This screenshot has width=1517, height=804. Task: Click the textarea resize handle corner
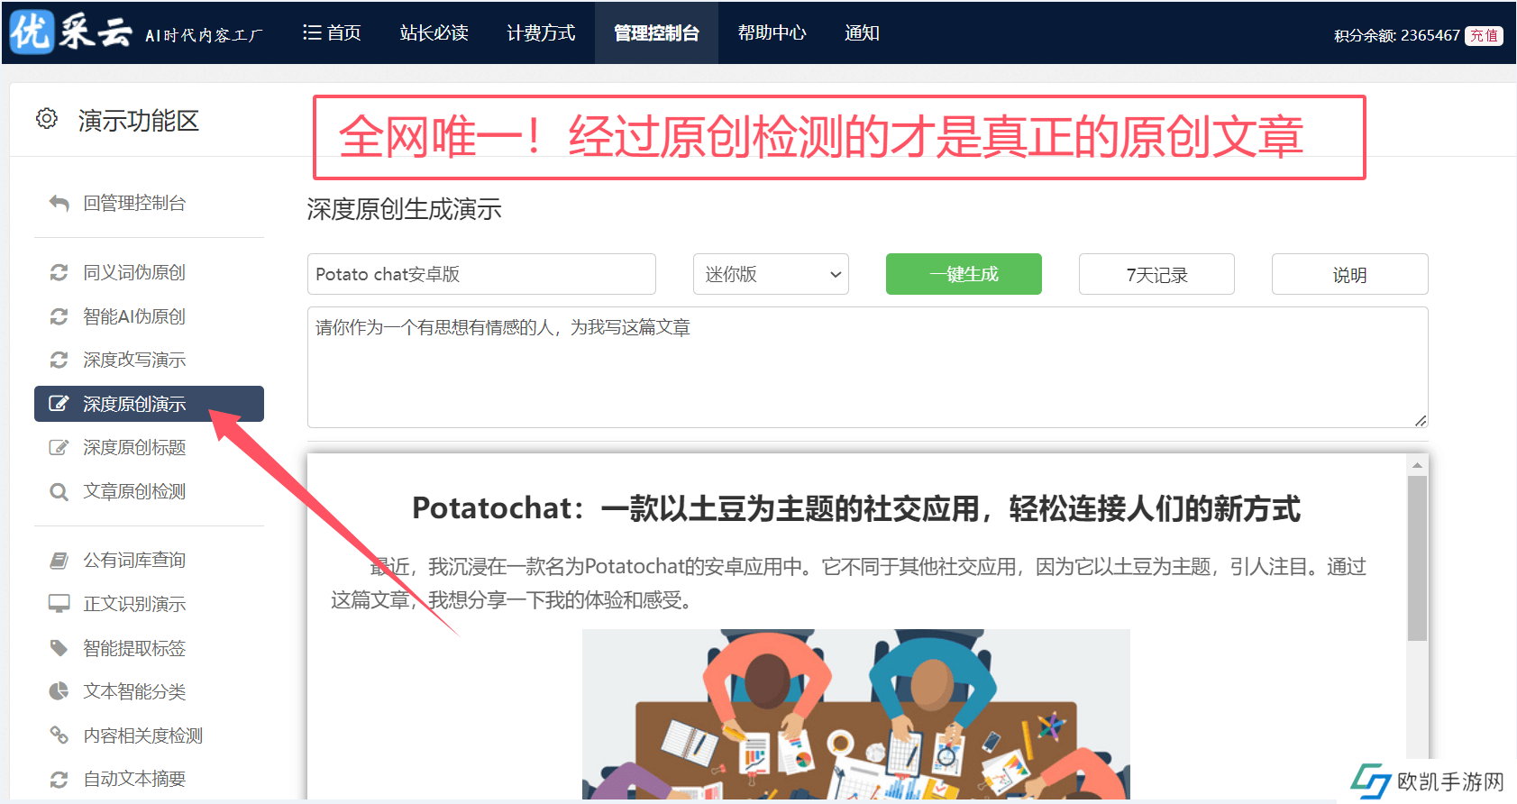[1421, 420]
